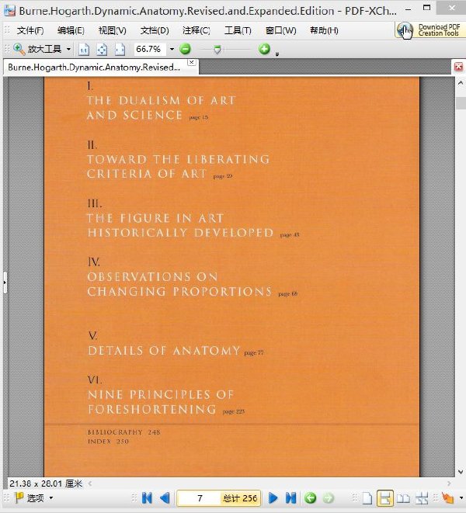The image size is (466, 513).
Task: Set the view to actual size (1:1)
Action: 84,50
